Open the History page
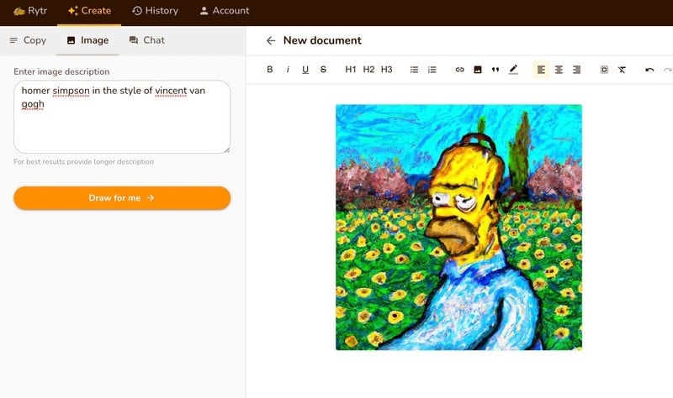673x398 pixels. 156,11
